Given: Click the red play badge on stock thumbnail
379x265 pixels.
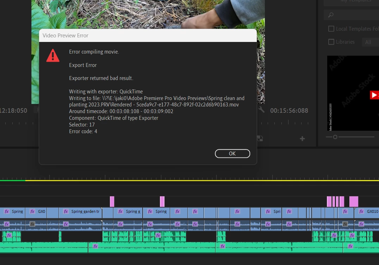Looking at the screenshot, I should 374,95.
